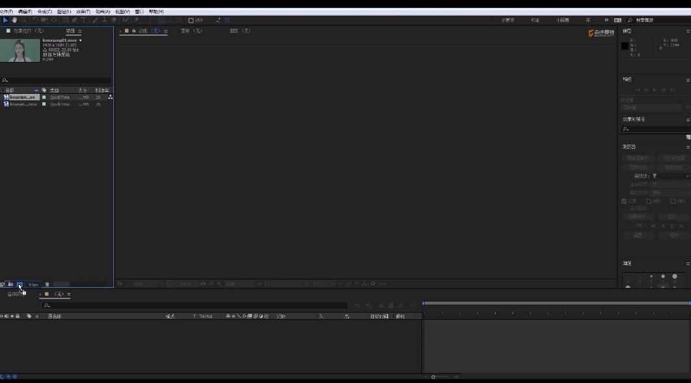The height and width of the screenshot is (383, 691).
Task: Open the Project panel hamburger menu
Action: coord(80,31)
